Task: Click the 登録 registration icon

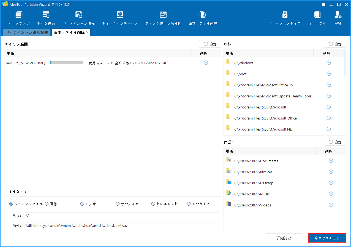Action: click(338, 17)
